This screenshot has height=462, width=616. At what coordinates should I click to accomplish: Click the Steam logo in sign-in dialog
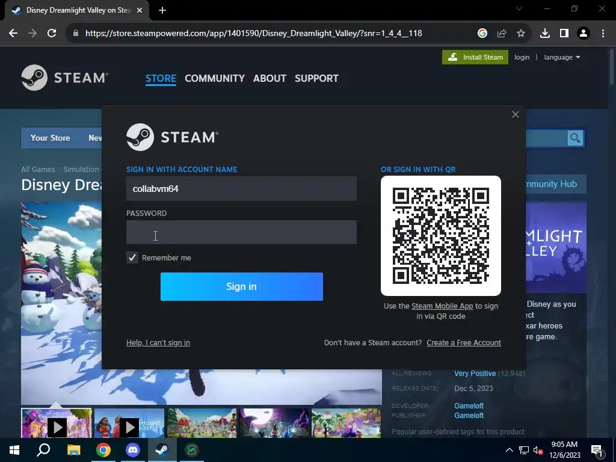click(172, 137)
